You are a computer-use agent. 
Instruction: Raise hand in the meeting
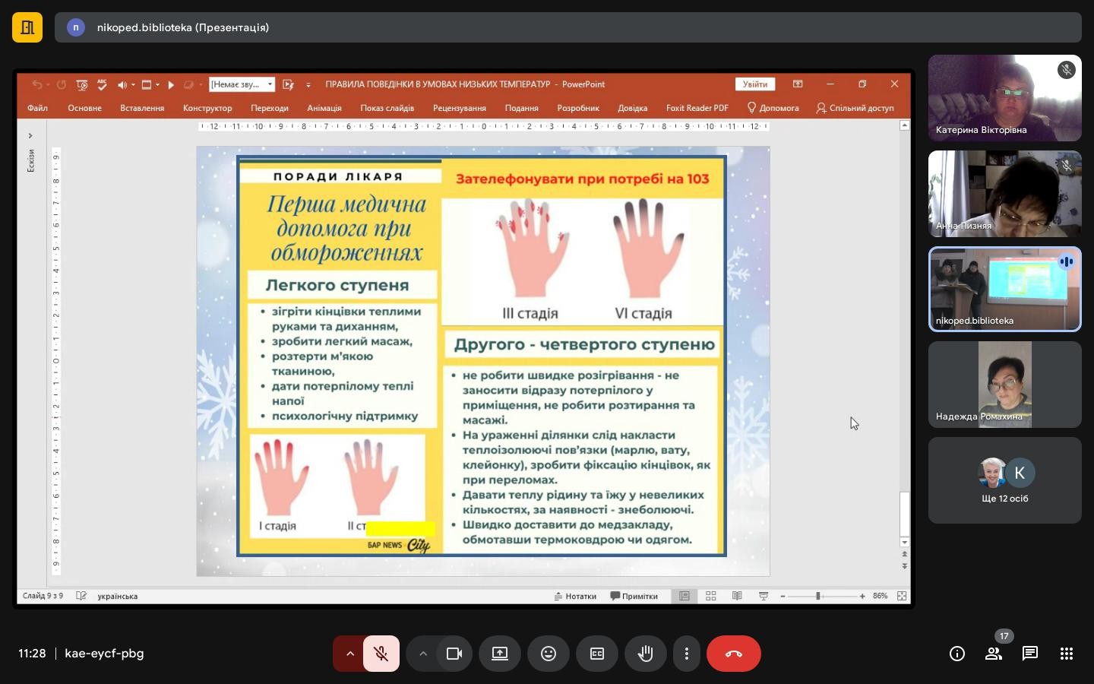click(x=646, y=654)
